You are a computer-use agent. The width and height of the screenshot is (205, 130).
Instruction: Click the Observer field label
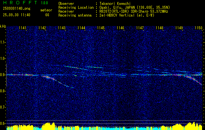tap(66, 4)
